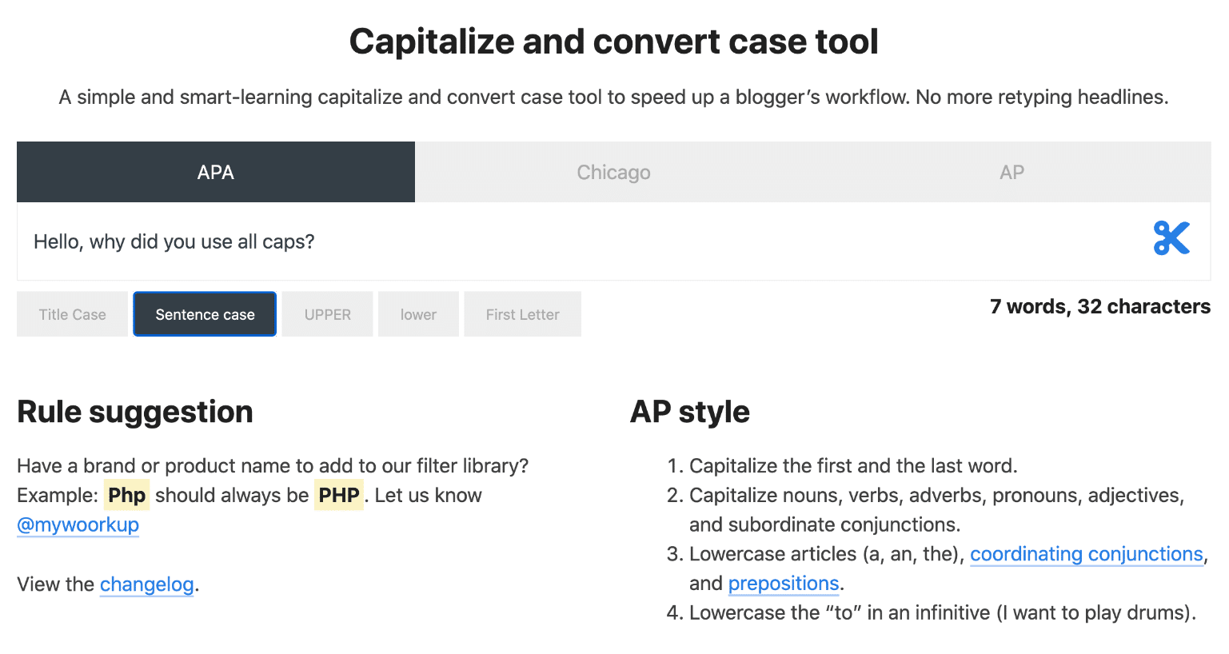Viewport: 1229px width, 654px height.
Task: Click the AP style heading
Action: [x=689, y=412]
